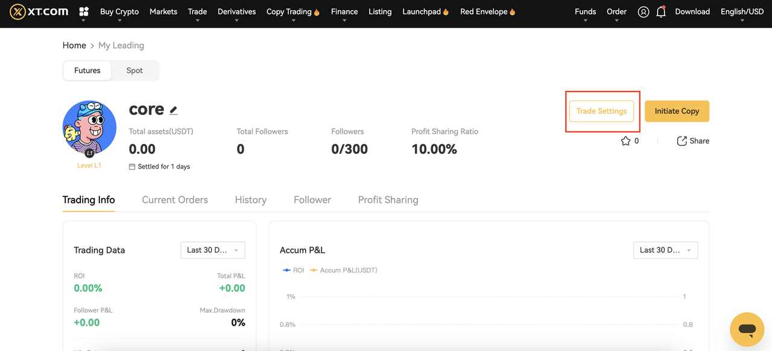Open the Current Orders tab
The height and width of the screenshot is (351, 772).
[175, 200]
